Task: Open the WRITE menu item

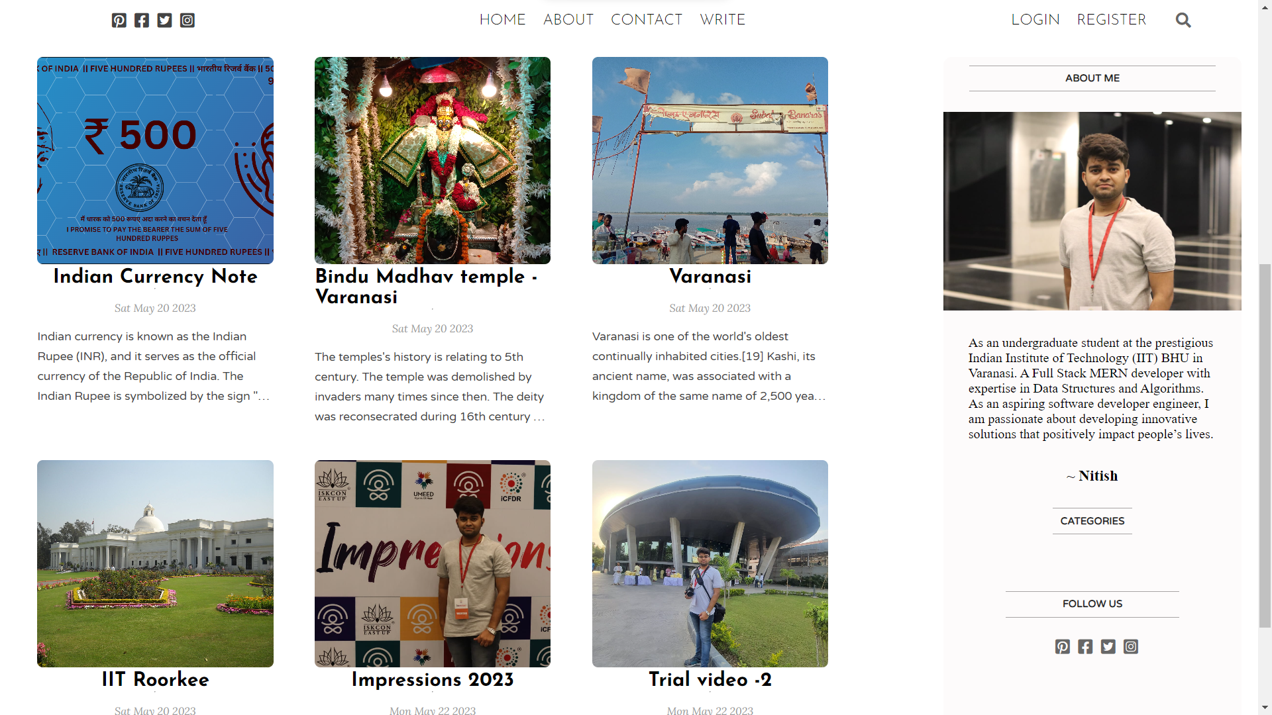Action: click(723, 20)
